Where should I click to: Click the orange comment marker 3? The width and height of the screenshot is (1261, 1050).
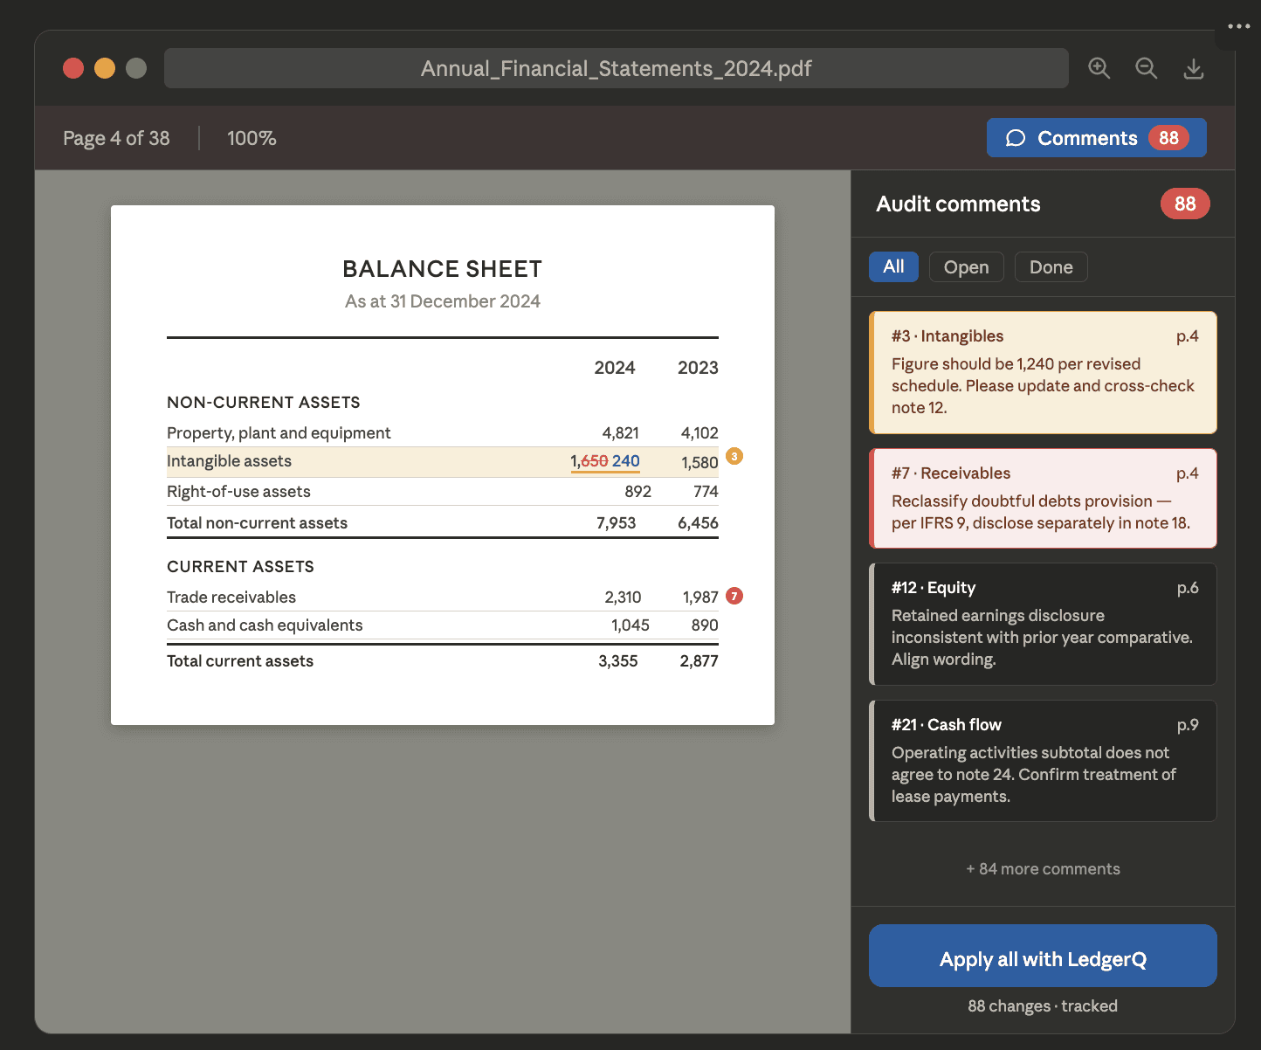tap(734, 456)
